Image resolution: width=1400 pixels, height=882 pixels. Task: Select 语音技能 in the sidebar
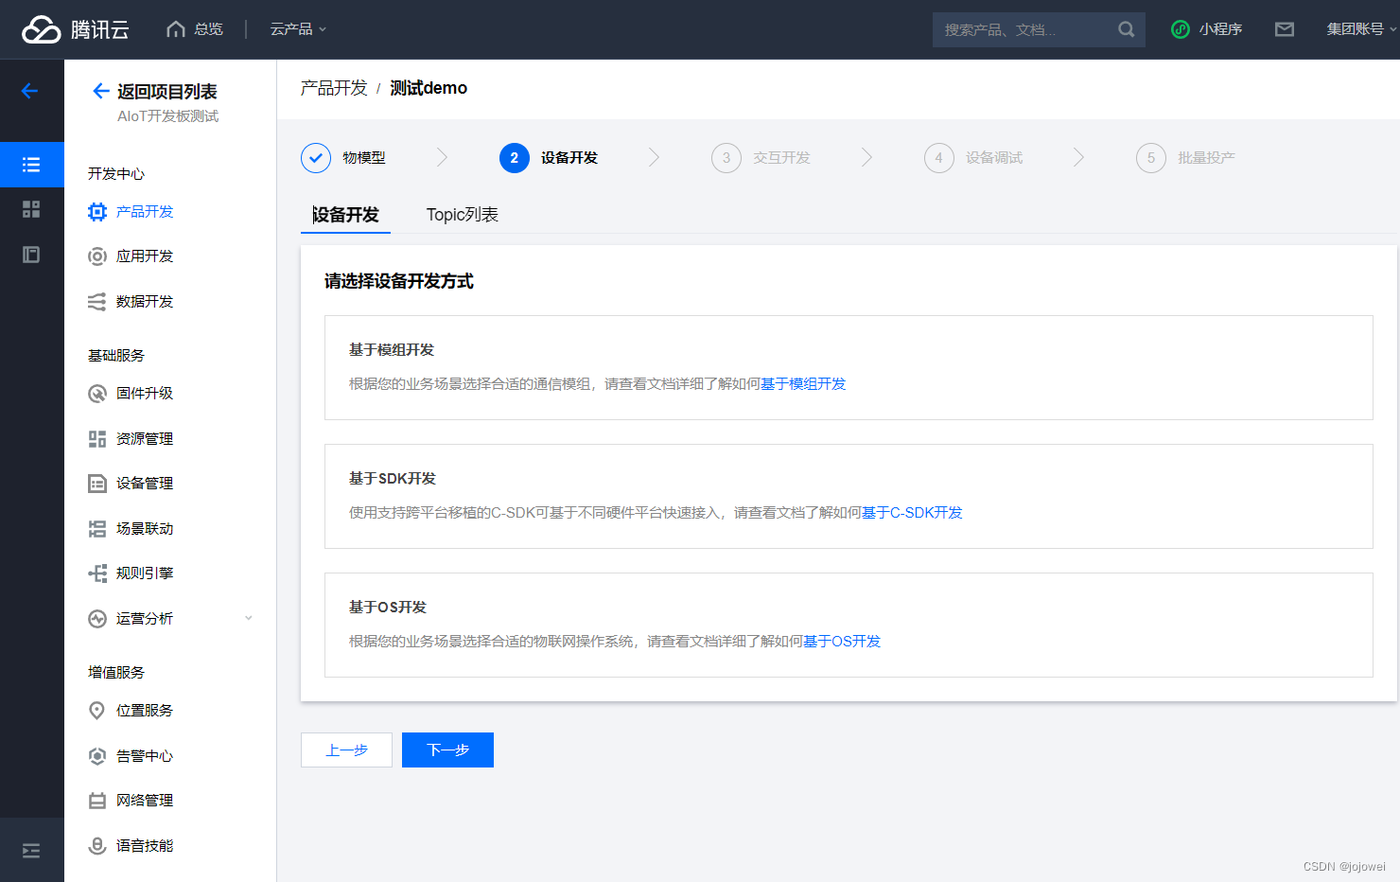point(145,845)
